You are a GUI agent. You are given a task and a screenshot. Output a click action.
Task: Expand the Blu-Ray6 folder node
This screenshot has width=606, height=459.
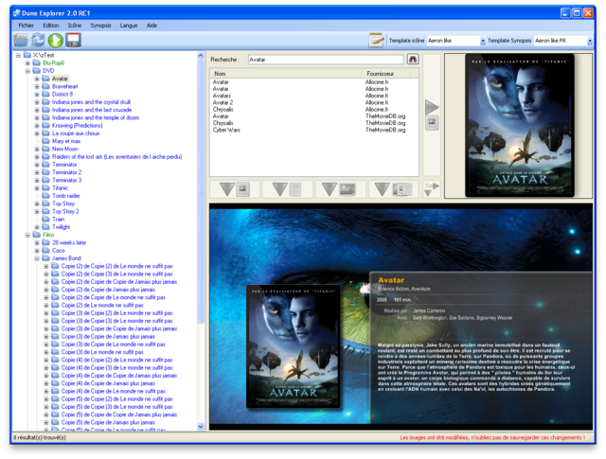(27, 62)
